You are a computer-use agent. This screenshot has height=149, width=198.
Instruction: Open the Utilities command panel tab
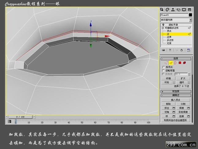pos(189,10)
